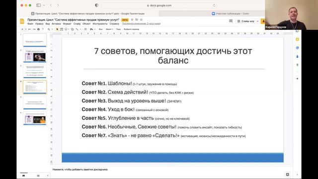Image resolution: width=318 pixels, height=179 pixels.
Task: Open the Макет layout dropdown
Action: [109, 29]
